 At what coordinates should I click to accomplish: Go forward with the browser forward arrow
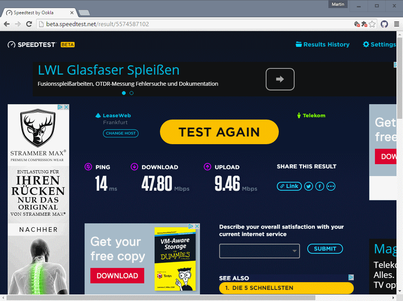click(18, 24)
